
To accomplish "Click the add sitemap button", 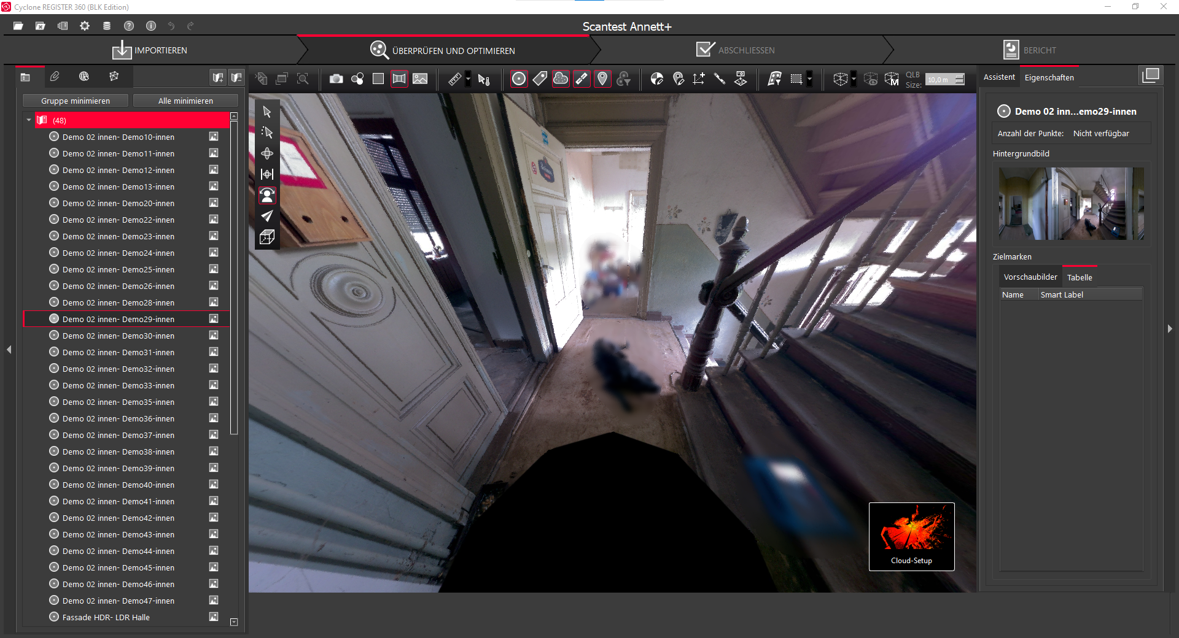I will (x=217, y=77).
